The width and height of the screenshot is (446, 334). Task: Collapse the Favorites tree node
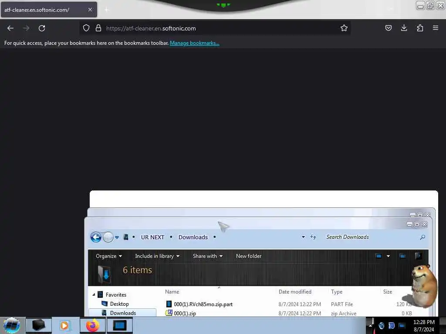tap(94, 295)
